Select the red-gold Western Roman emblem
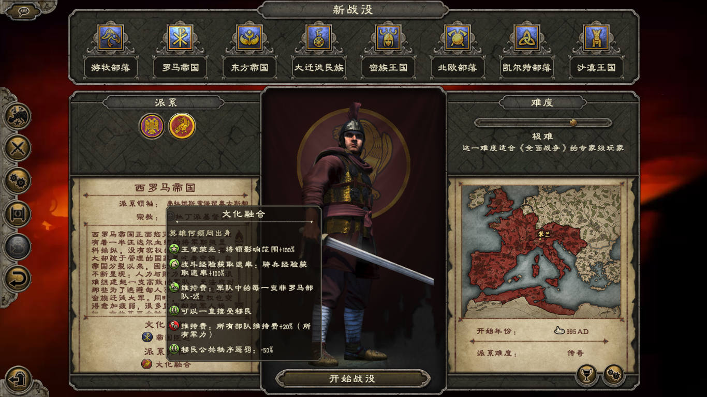This screenshot has height=397, width=707. coord(182,126)
